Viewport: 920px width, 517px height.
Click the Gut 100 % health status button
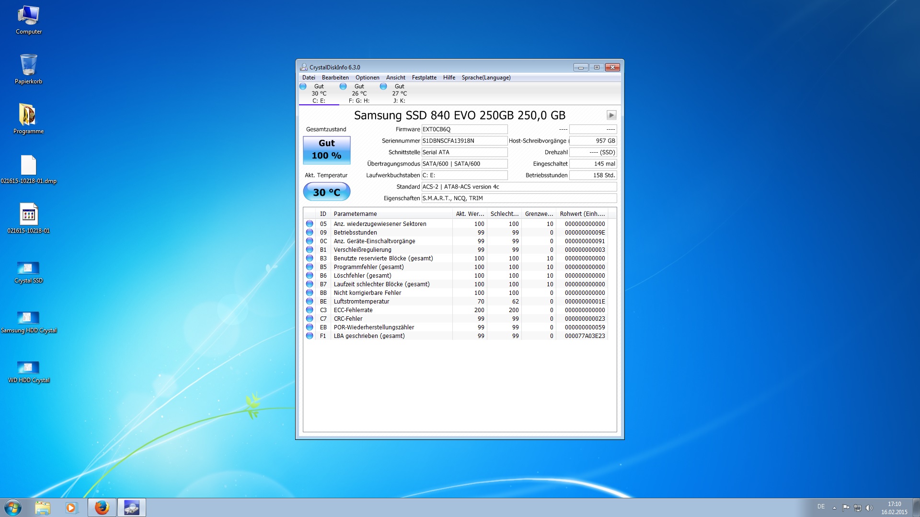(x=327, y=150)
